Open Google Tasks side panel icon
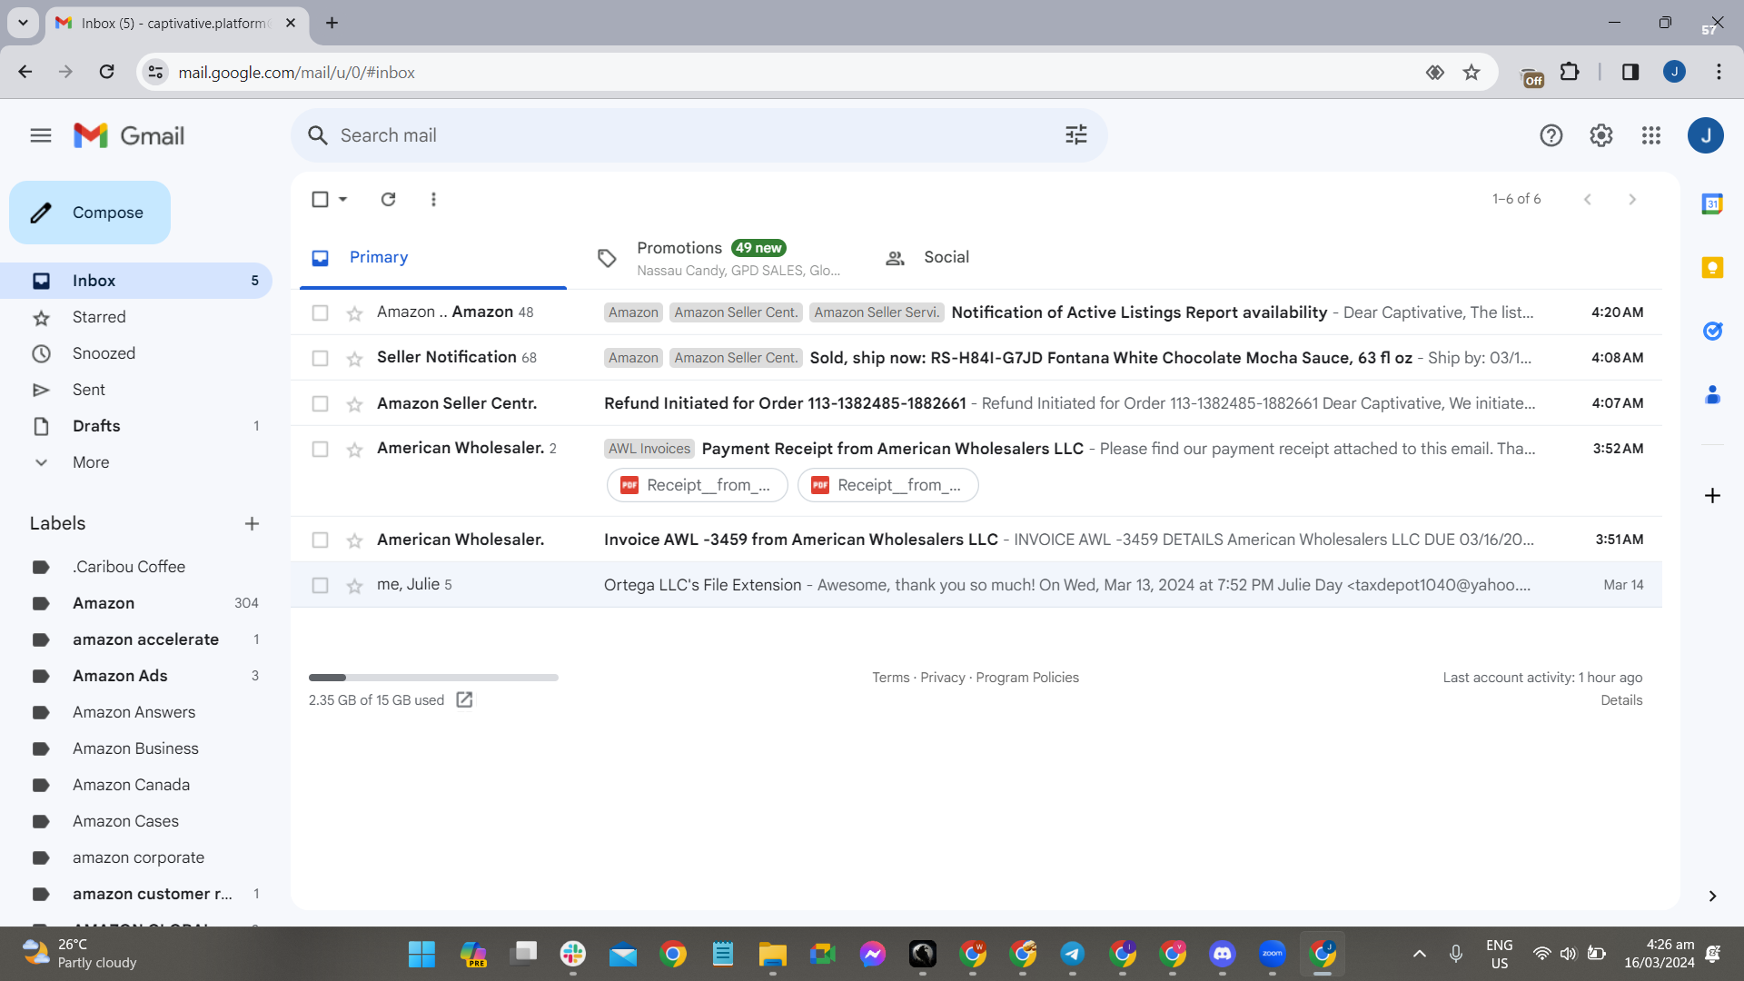 (1712, 331)
